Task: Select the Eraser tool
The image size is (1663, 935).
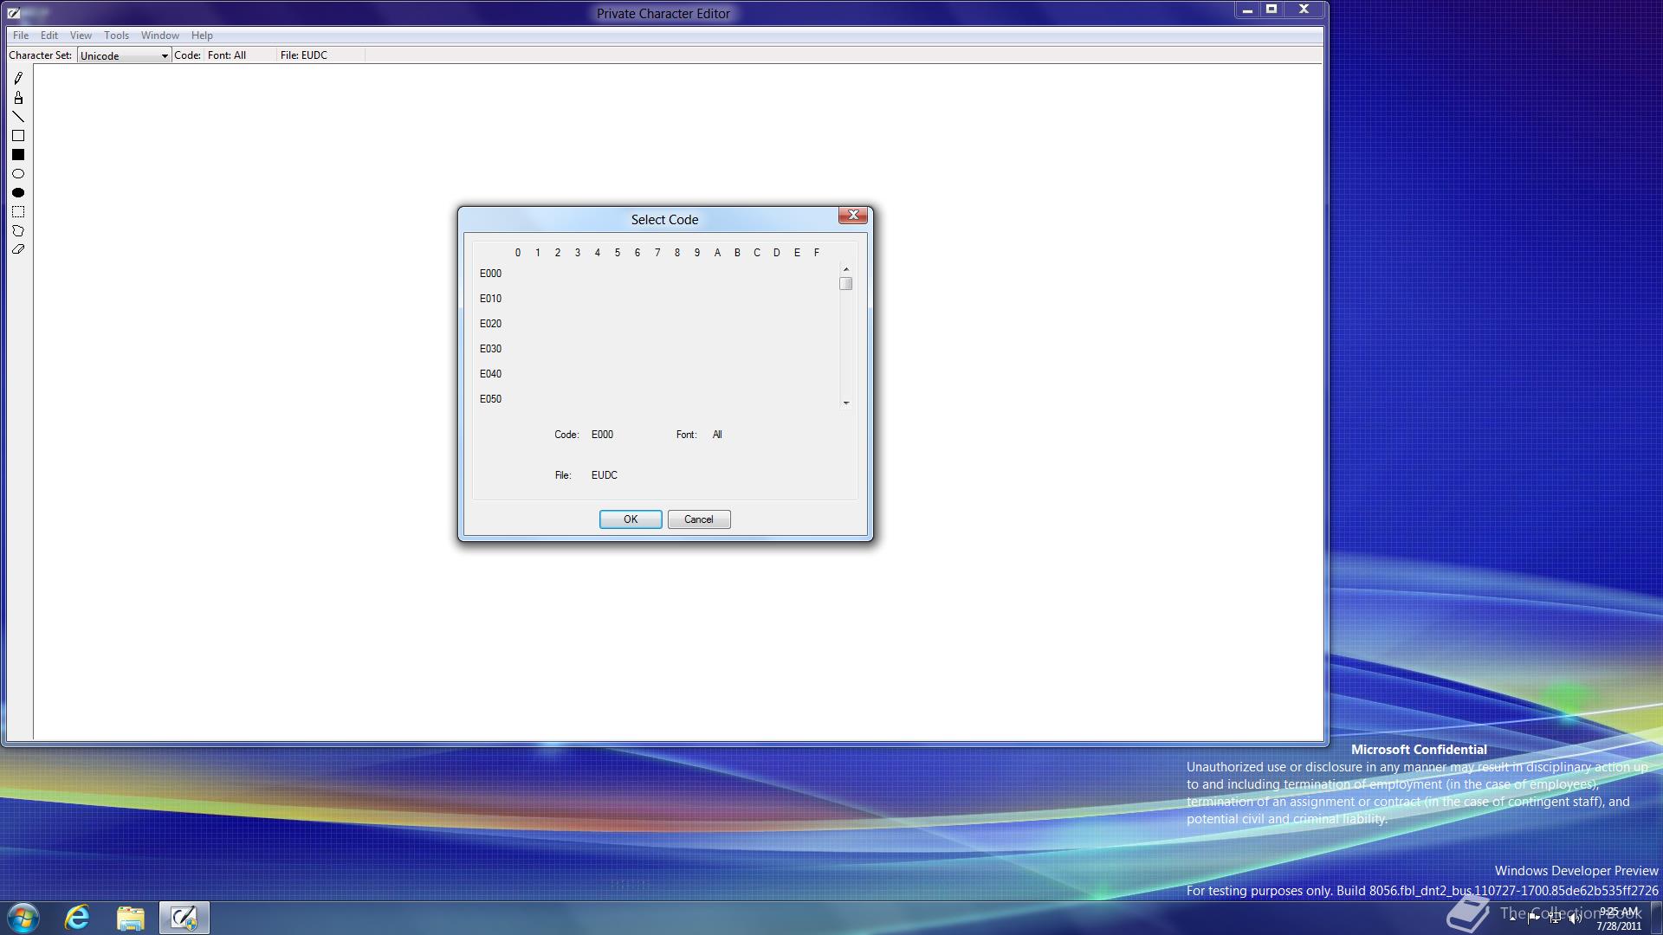Action: coord(18,249)
